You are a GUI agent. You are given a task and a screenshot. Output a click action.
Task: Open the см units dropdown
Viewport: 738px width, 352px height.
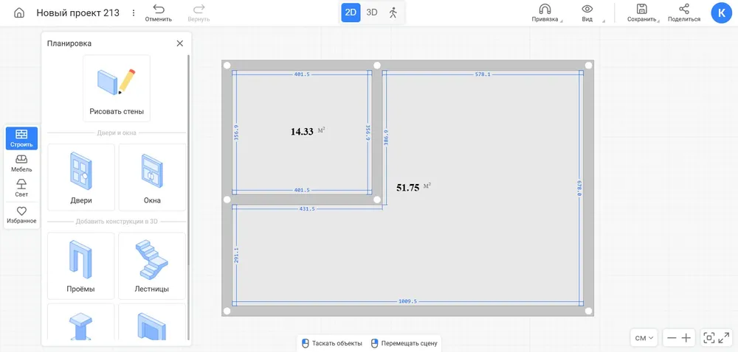pyautogui.click(x=644, y=338)
